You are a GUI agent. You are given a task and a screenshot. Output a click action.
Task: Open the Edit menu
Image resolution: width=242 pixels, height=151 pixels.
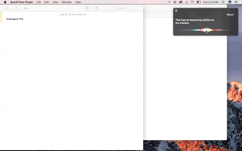[46, 2]
